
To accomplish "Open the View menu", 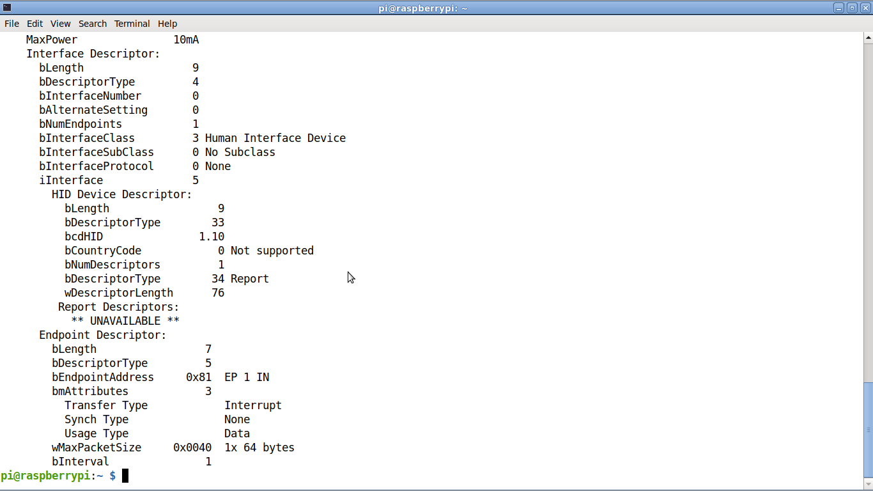I will tap(61, 24).
